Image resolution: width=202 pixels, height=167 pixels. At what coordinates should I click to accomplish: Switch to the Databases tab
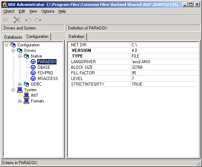tap(13, 37)
